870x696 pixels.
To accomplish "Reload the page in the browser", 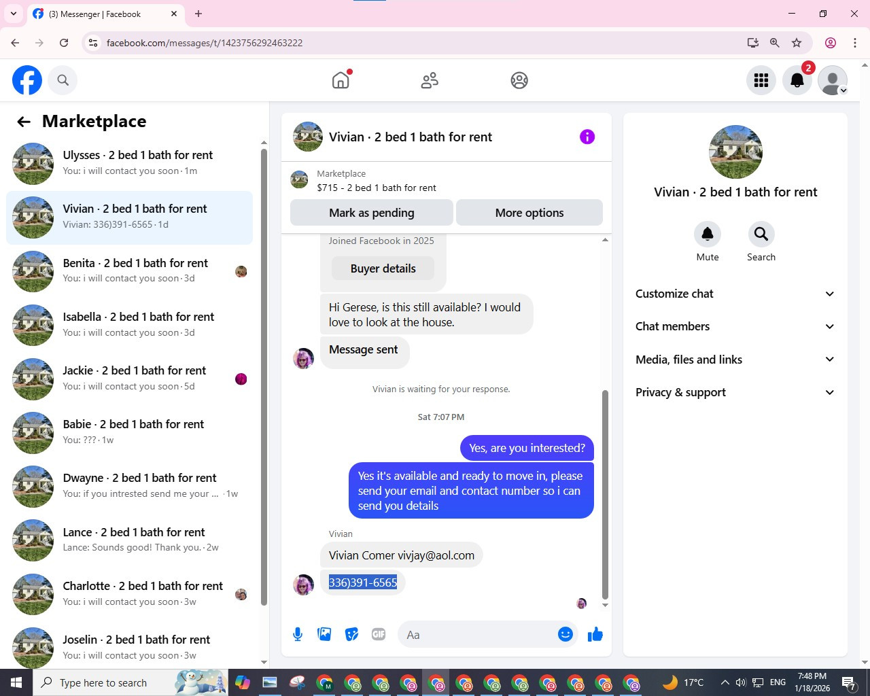I will point(64,43).
